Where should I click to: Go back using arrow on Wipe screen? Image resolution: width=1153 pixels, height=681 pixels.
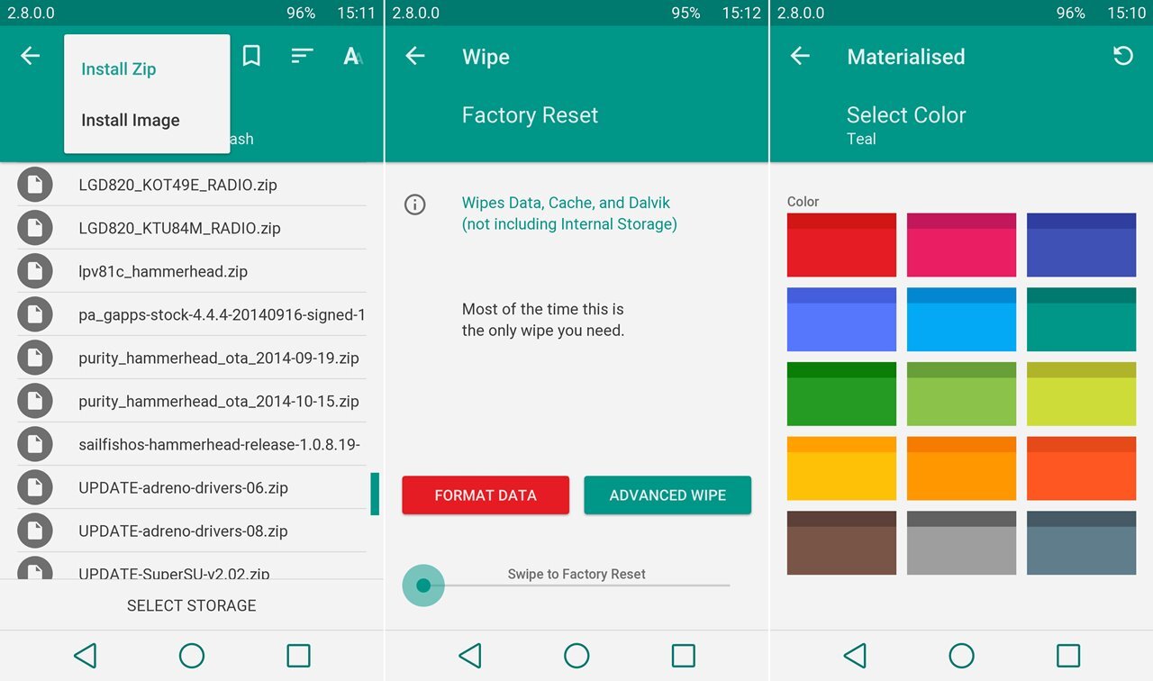click(414, 57)
